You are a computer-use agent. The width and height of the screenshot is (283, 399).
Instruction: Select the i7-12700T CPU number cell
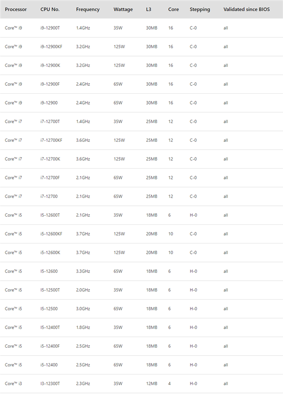[x=50, y=122]
